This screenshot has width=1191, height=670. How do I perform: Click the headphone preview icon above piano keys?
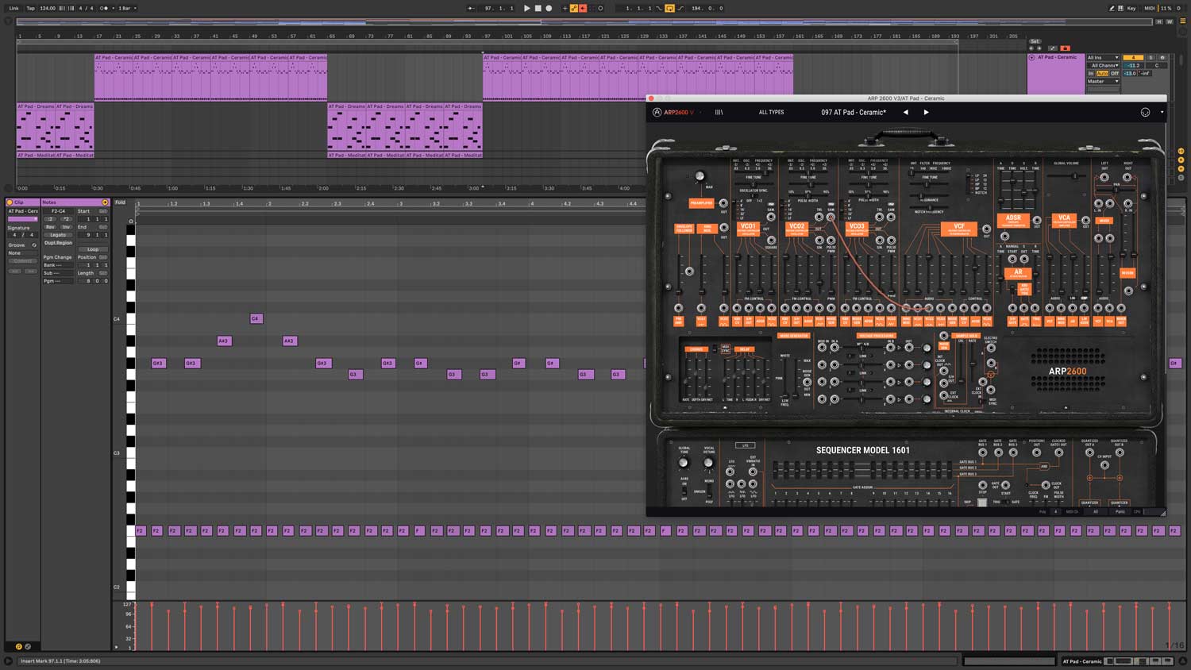point(131,221)
